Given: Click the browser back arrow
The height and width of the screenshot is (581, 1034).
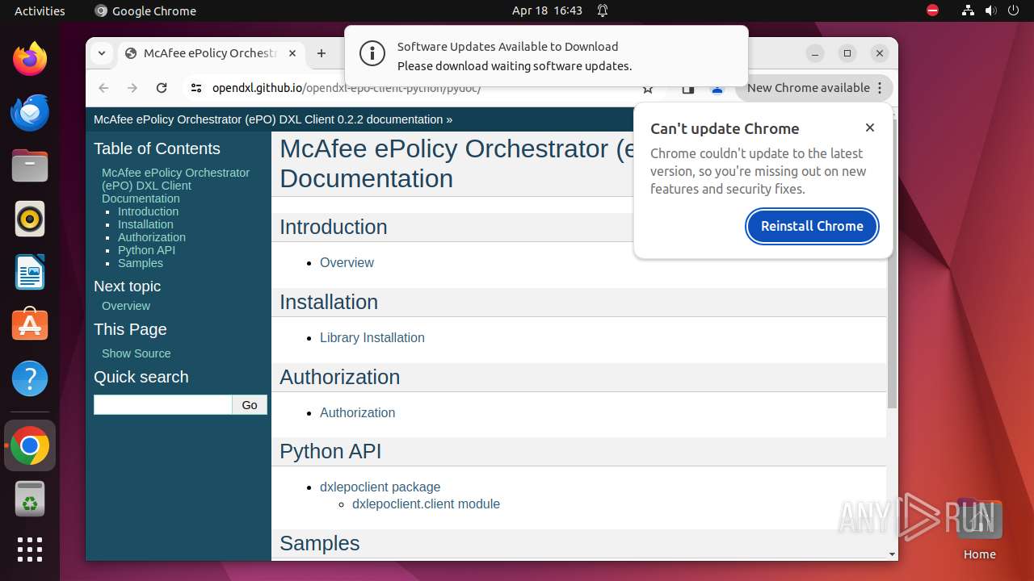Looking at the screenshot, I should (x=103, y=88).
